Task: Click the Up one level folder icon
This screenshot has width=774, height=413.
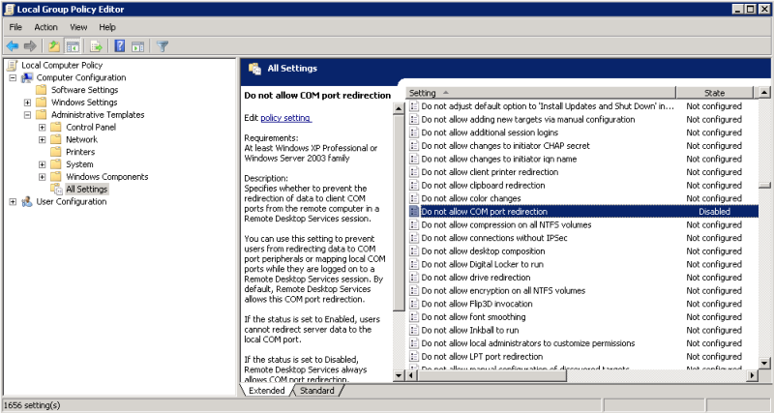Action: (54, 45)
